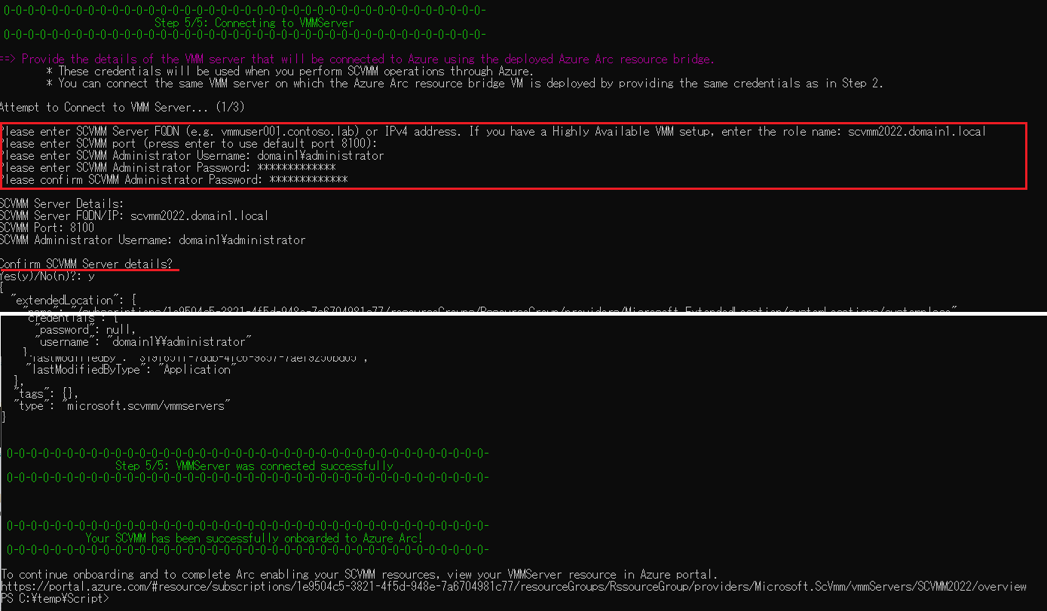
Task: Open the Azure portal URL at the bottom
Action: (x=513, y=586)
